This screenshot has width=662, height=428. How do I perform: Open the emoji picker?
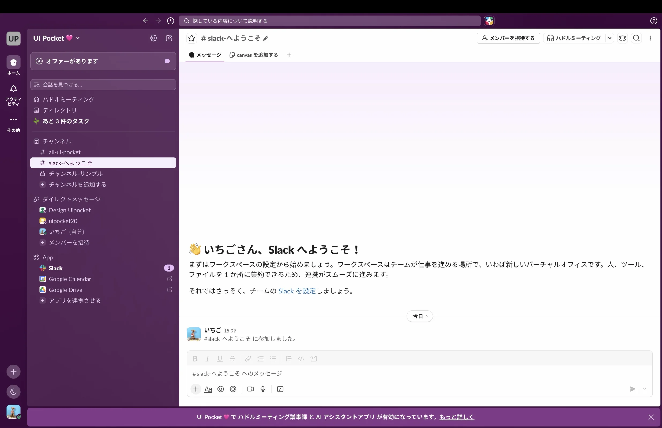point(221,389)
